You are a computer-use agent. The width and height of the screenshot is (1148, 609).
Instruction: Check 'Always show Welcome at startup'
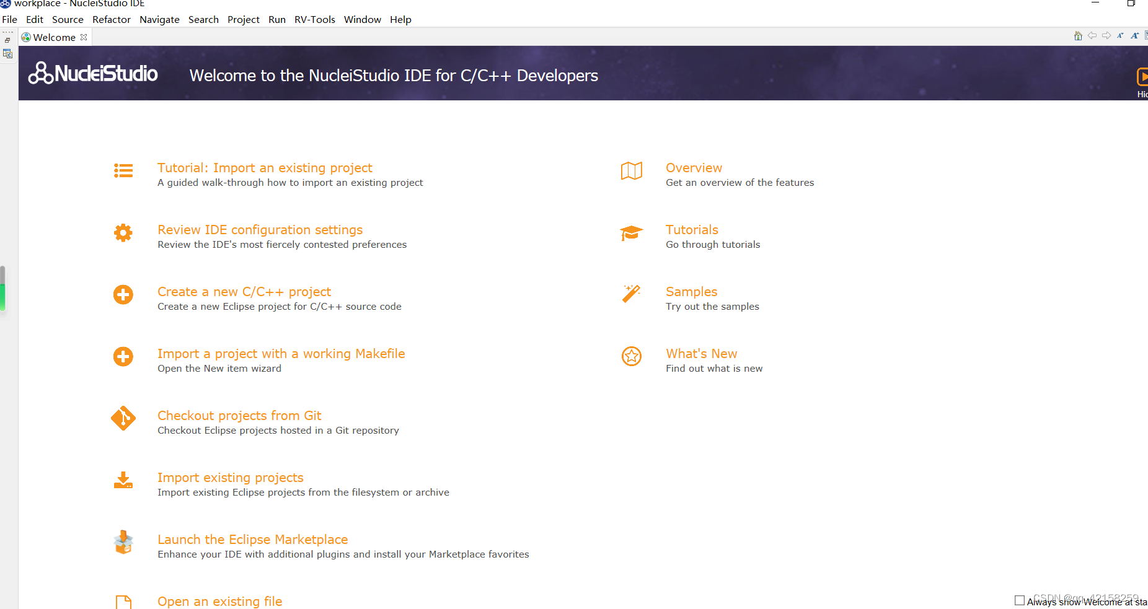coord(1020,600)
